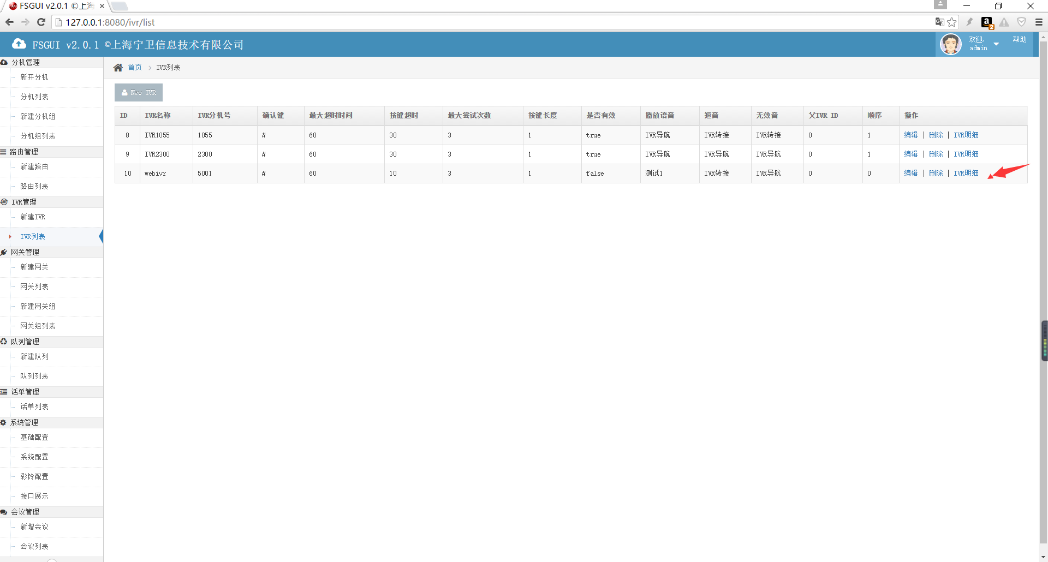Click 删除 link for webivr row

(936, 174)
